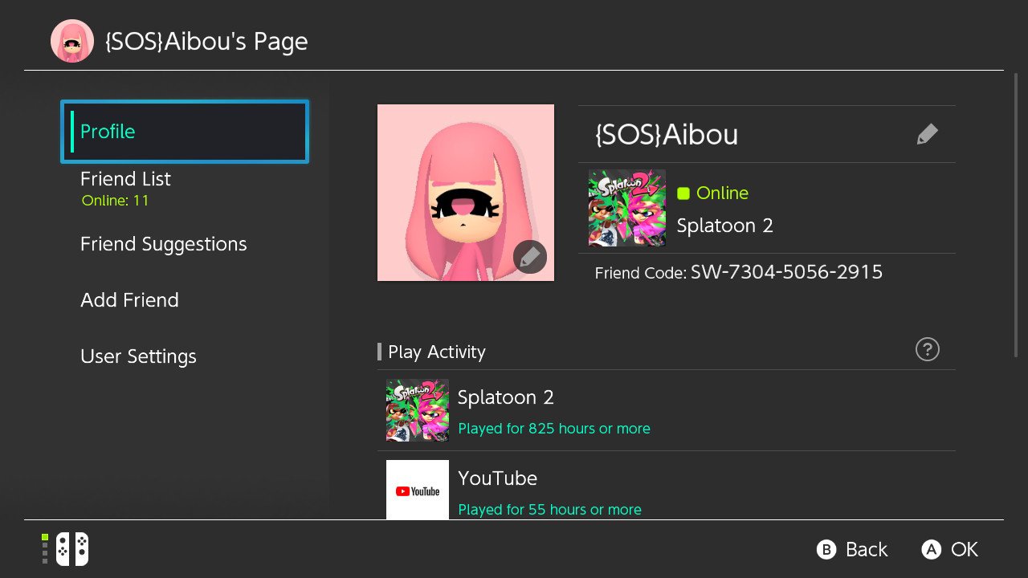
Task: Click the Splatoon 2 text under Online status
Action: 725,226
